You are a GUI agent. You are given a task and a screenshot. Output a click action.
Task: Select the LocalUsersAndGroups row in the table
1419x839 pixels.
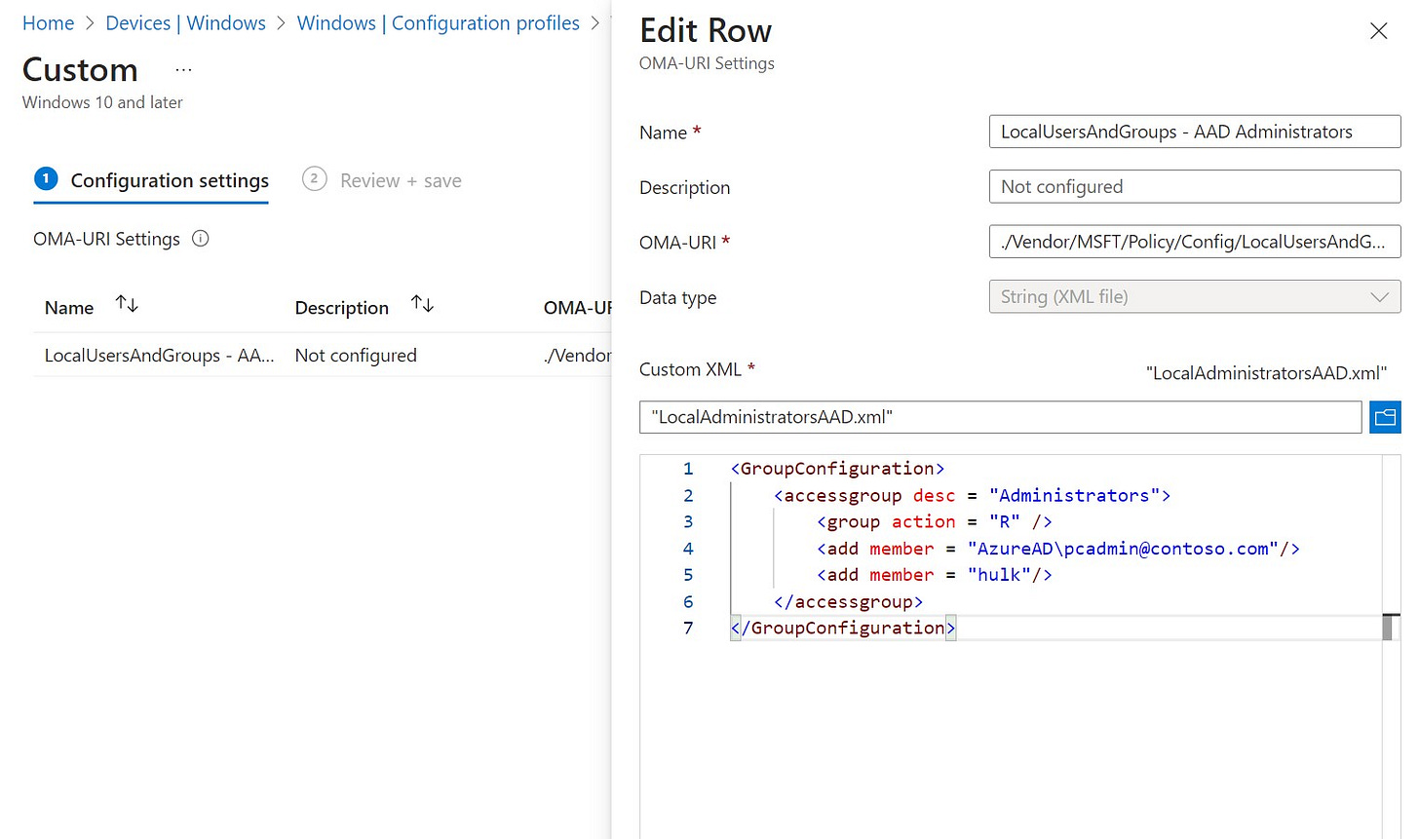click(x=159, y=355)
